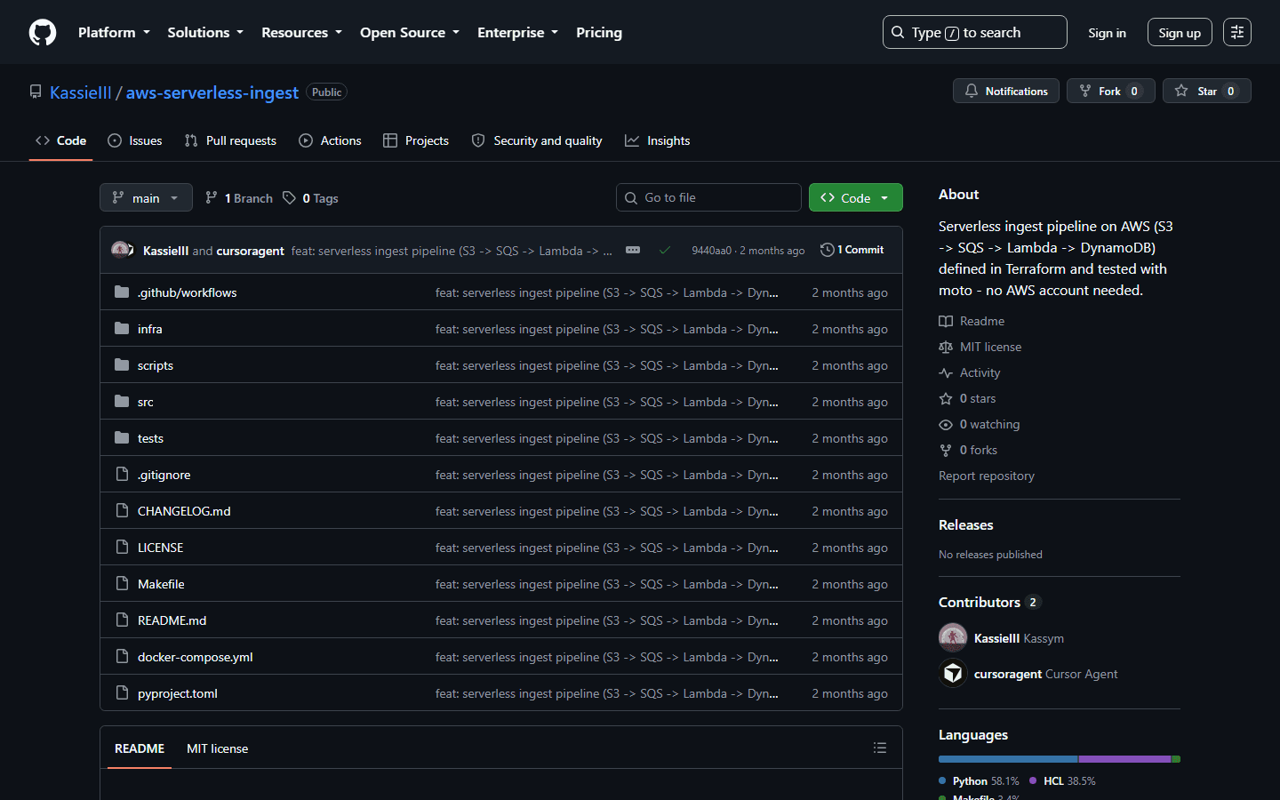Image resolution: width=1280 pixels, height=800 pixels.
Task: Click the Kassielll contributor avatar
Action: tap(953, 637)
